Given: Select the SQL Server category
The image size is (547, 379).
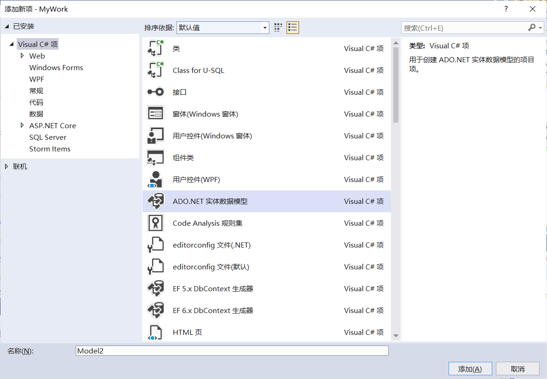Looking at the screenshot, I should tap(47, 137).
